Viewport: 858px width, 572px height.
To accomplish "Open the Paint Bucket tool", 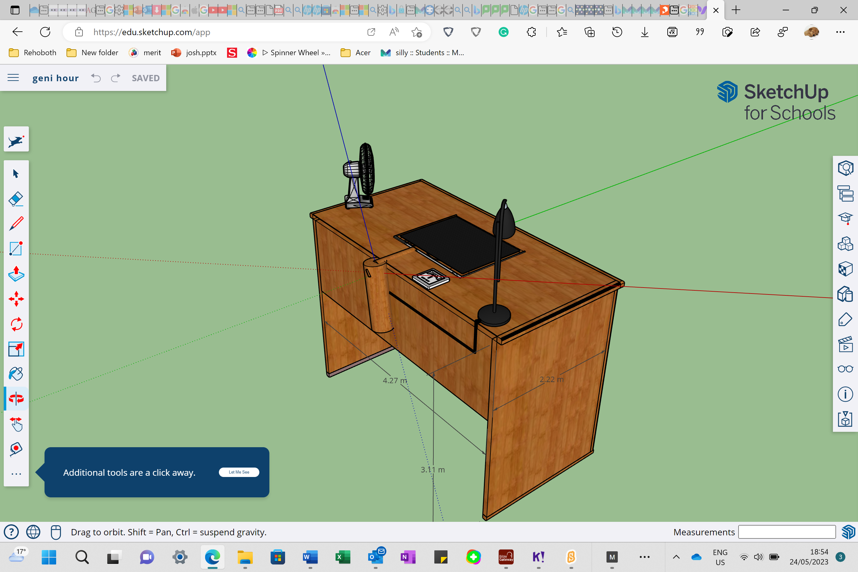I will (16, 373).
